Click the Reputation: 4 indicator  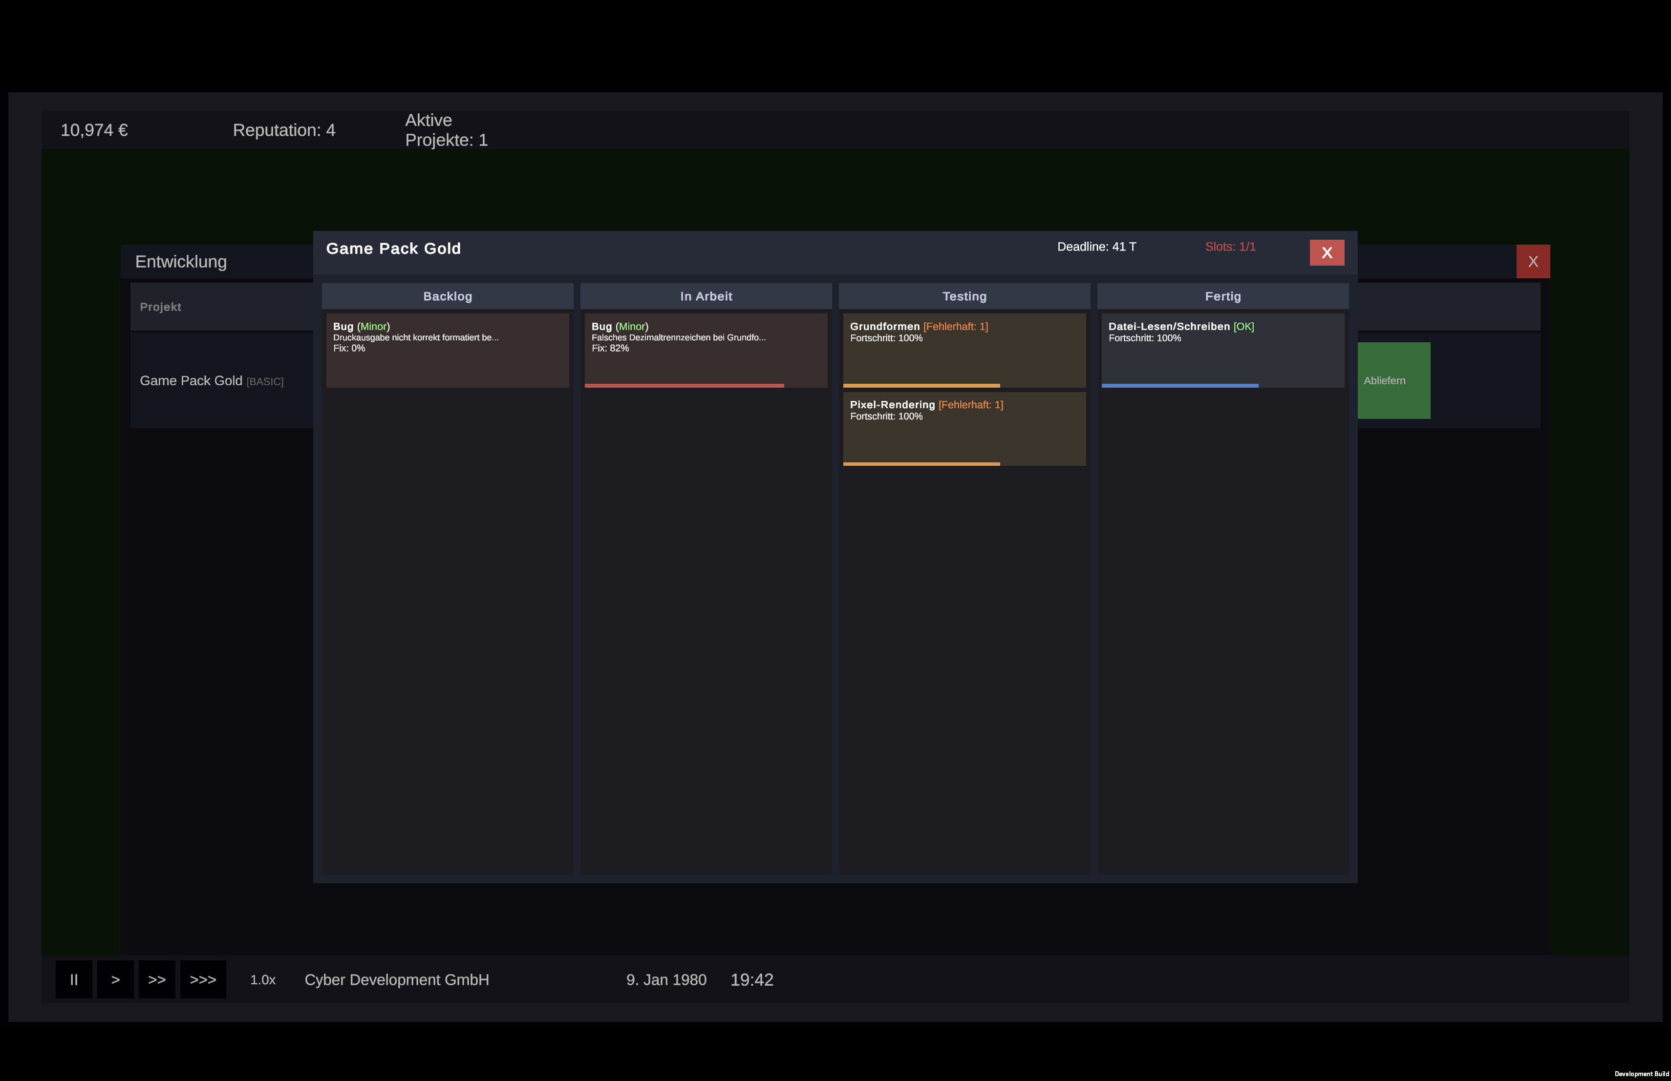click(x=284, y=130)
